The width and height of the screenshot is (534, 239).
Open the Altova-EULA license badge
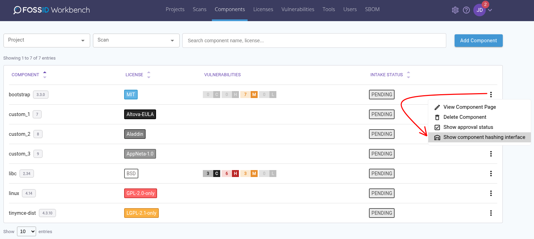[x=140, y=114]
